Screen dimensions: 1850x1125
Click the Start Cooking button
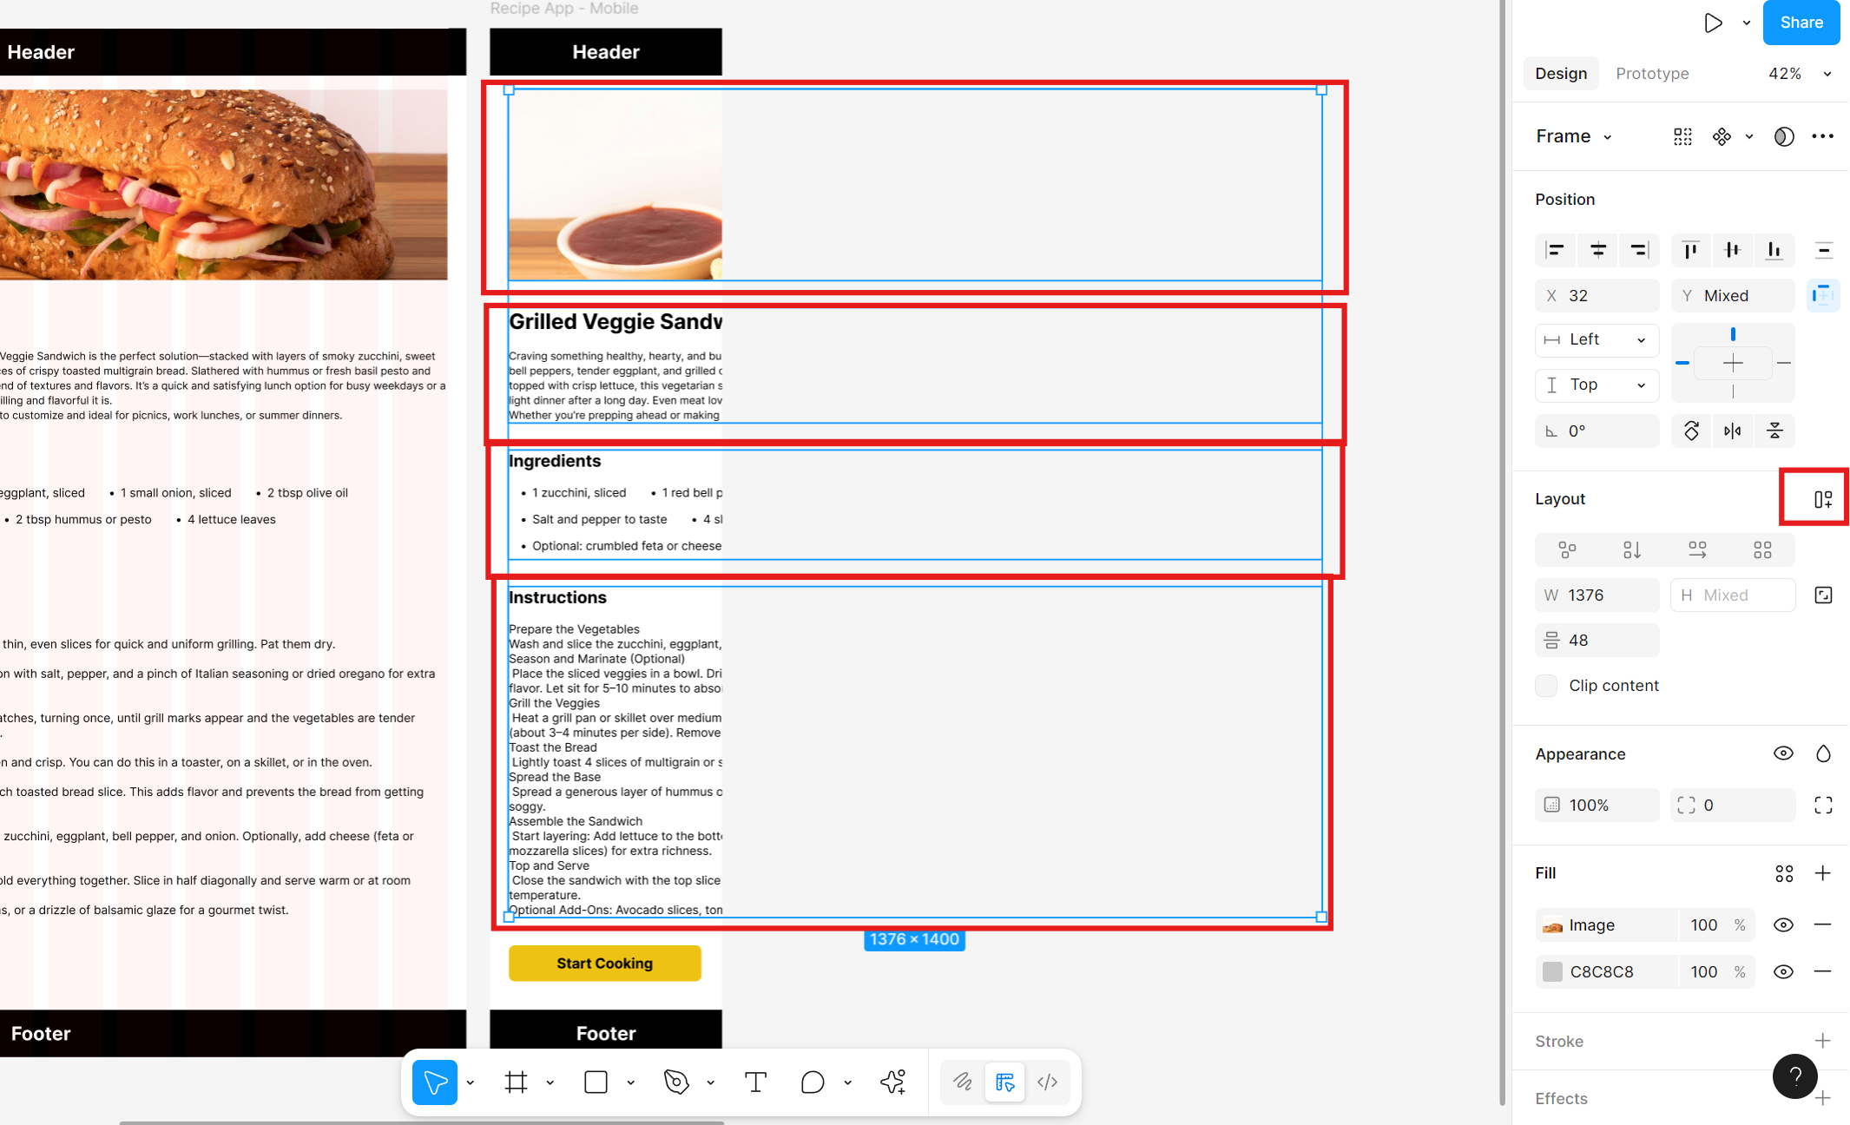604,964
